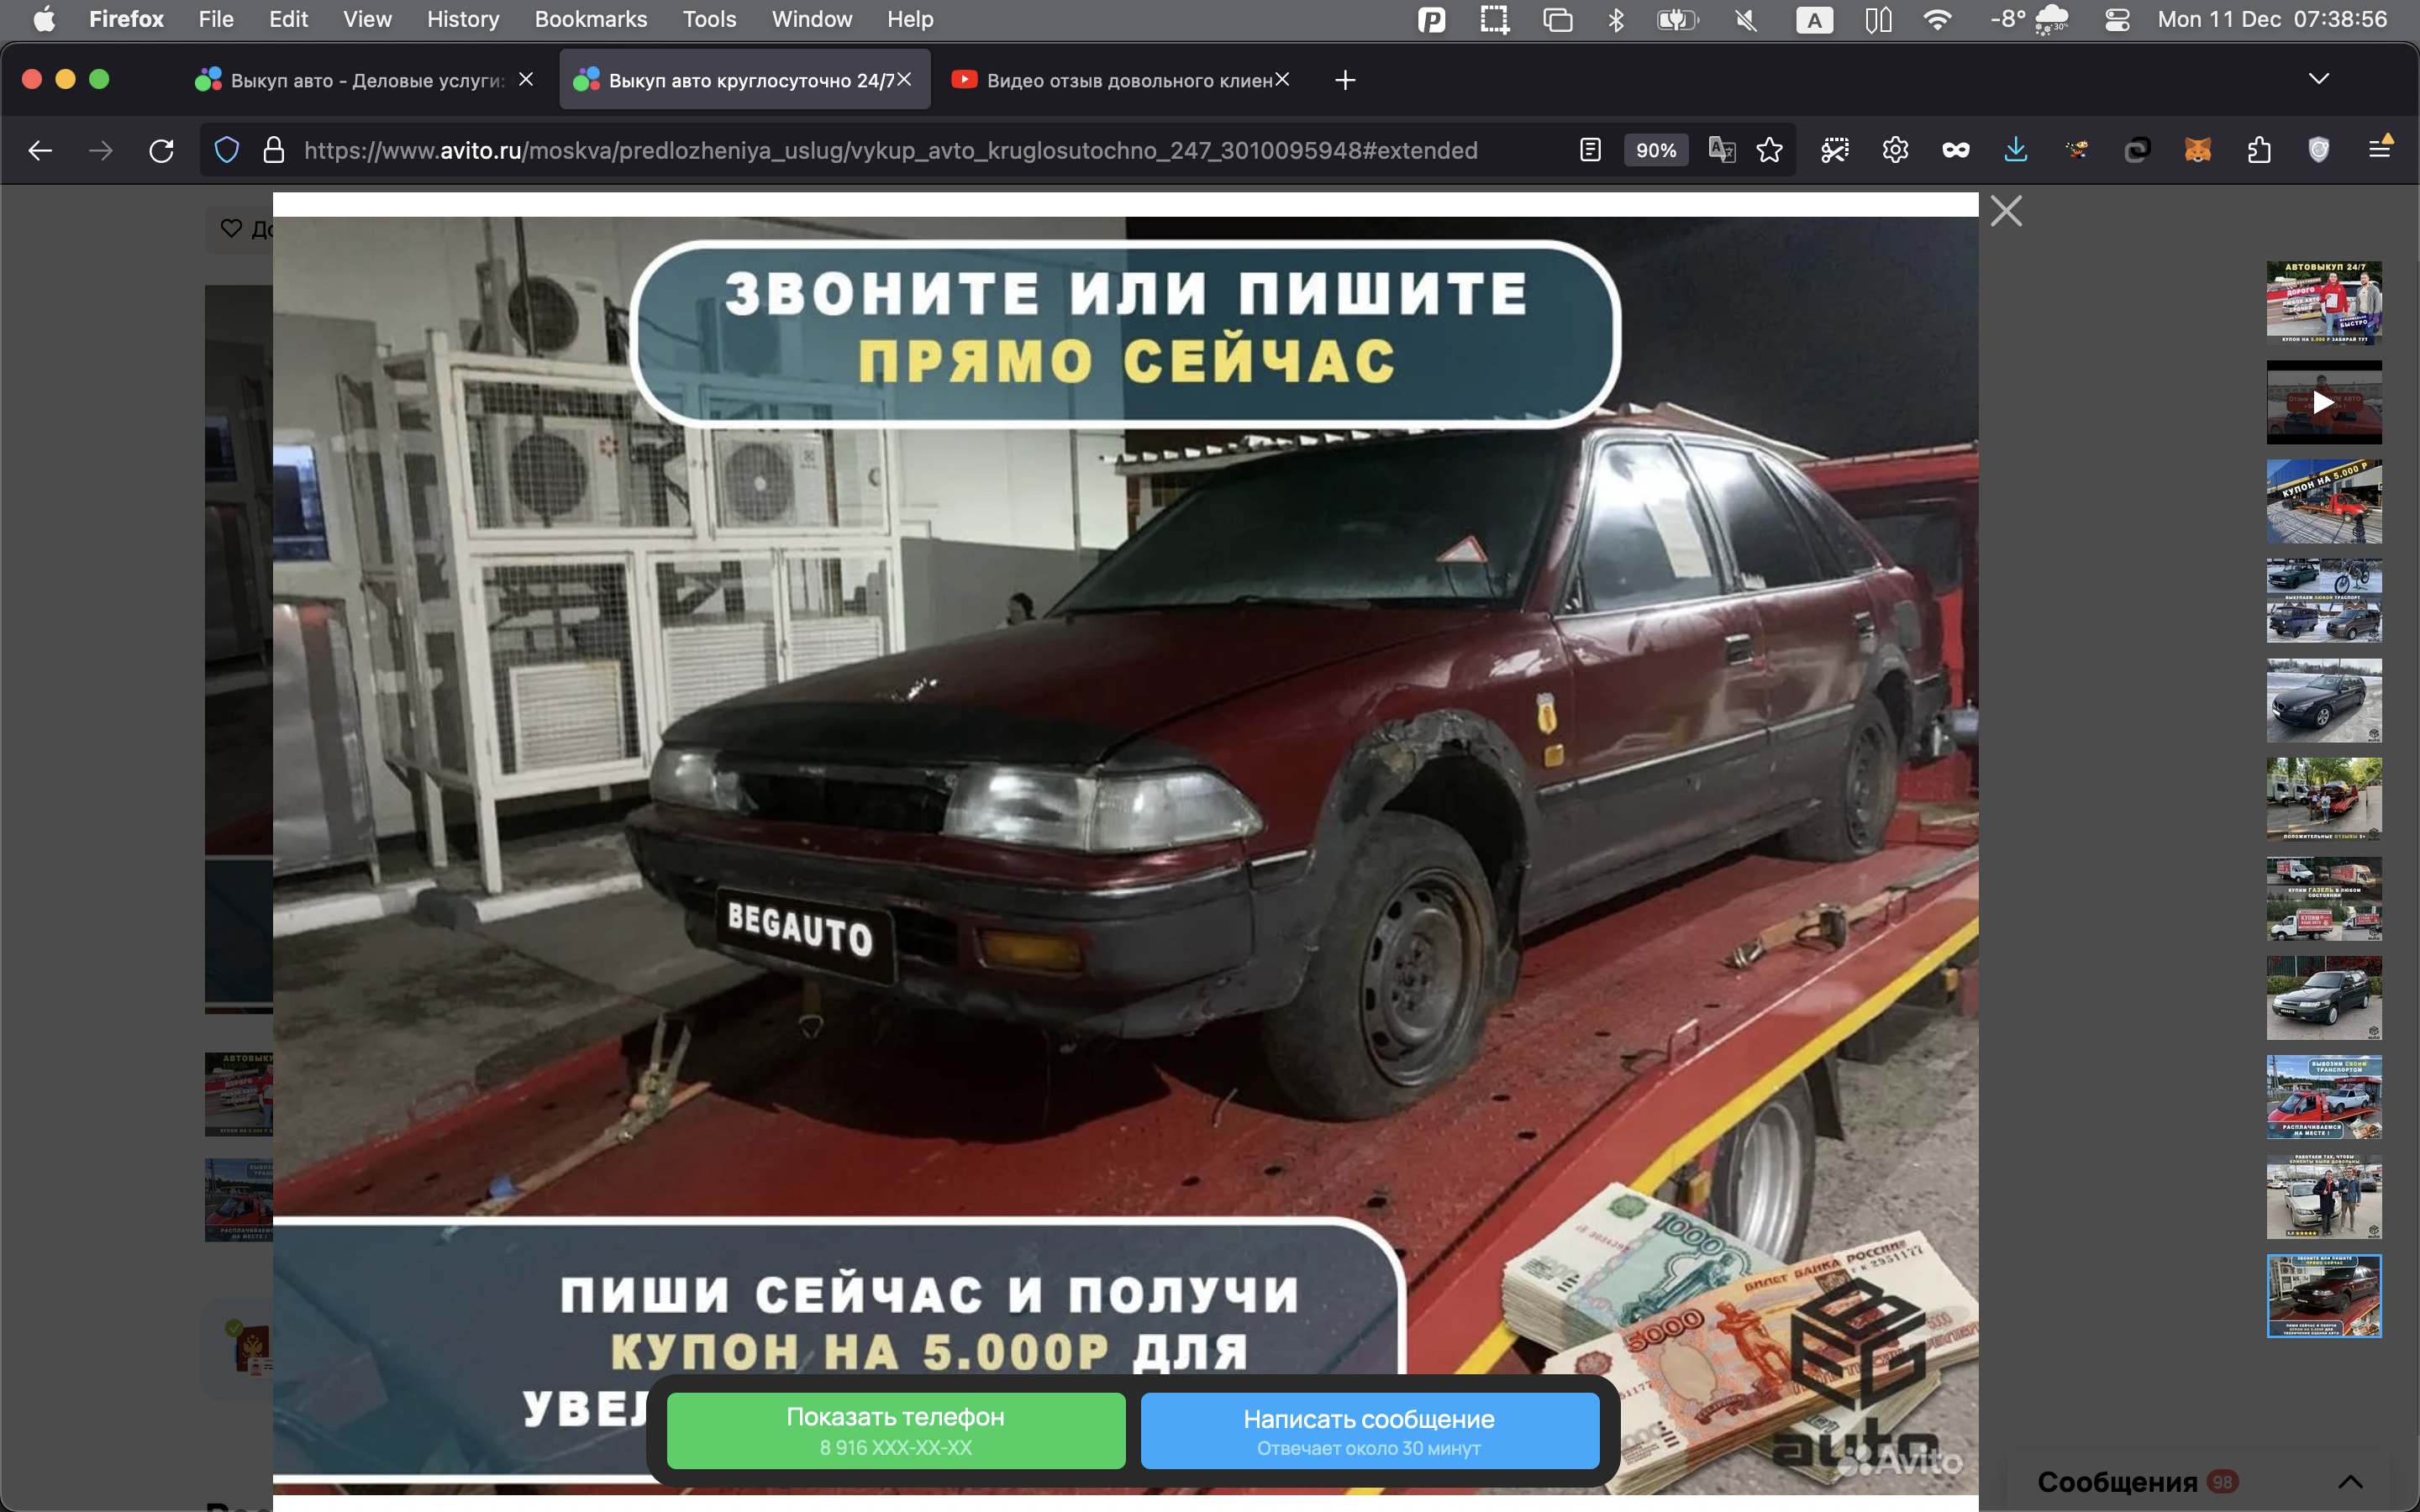Expand the list all tabs chevron
The height and width of the screenshot is (1512, 2420).
point(2318,79)
